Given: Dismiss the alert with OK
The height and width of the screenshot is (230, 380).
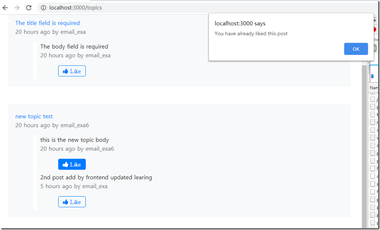Looking at the screenshot, I should tap(356, 49).
